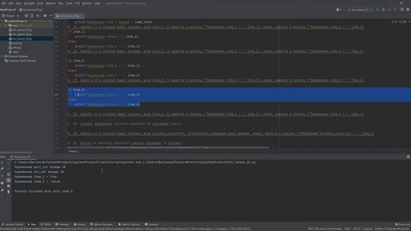Open the Refactor menu

[51, 3]
